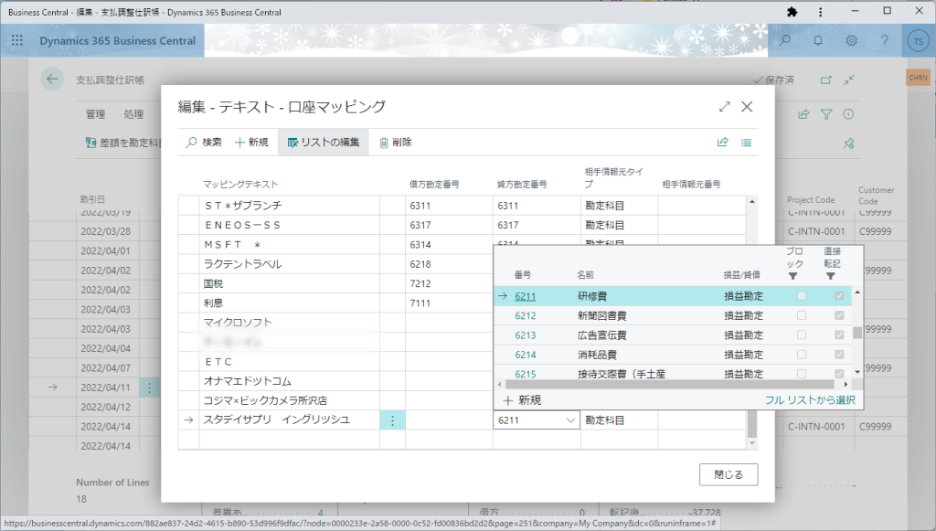Open the row menu for スタデイサプリ row

pos(392,420)
